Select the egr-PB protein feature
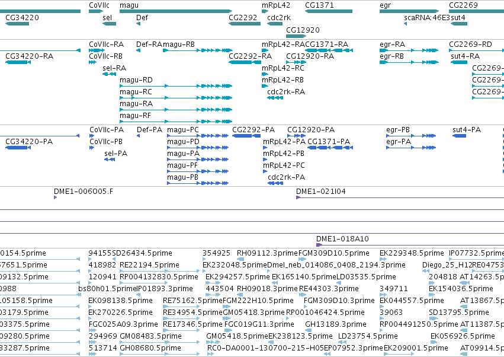504x357 pixels. 411,136
